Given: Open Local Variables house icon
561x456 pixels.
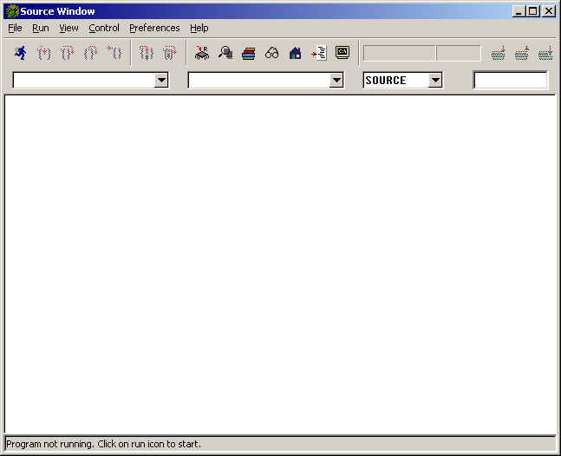Looking at the screenshot, I should click(x=295, y=53).
